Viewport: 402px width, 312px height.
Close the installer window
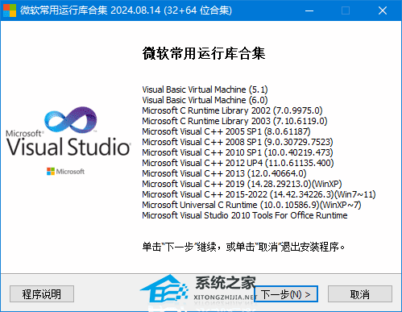coord(383,10)
